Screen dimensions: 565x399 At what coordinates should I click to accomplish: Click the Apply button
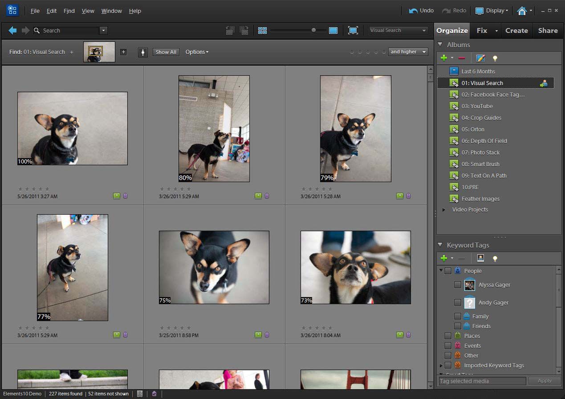545,381
